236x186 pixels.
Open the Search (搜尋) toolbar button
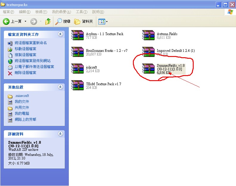tap(63, 21)
